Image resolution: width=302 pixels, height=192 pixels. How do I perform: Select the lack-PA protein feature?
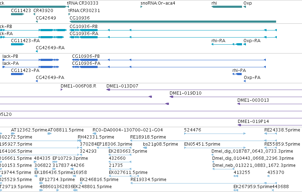pyautogui.click(x=31, y=67)
